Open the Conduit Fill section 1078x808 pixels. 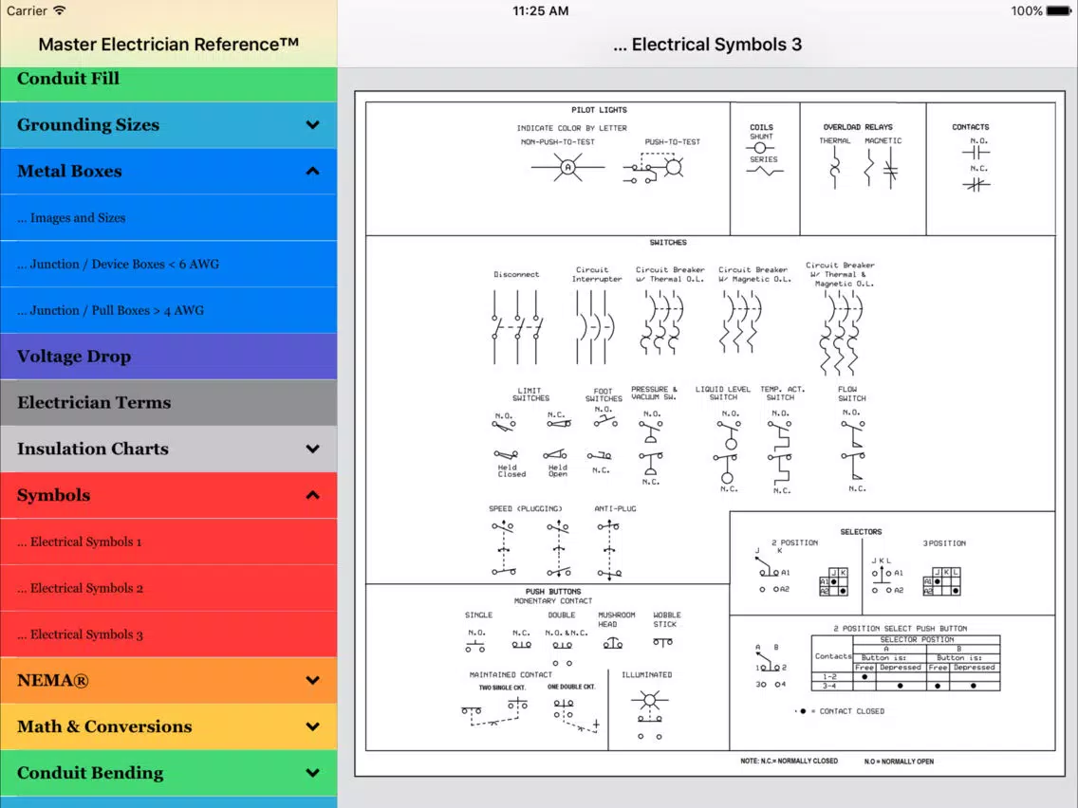(x=169, y=83)
